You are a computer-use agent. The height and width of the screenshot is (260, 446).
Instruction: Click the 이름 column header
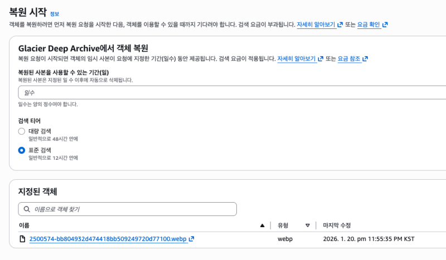click(24, 225)
